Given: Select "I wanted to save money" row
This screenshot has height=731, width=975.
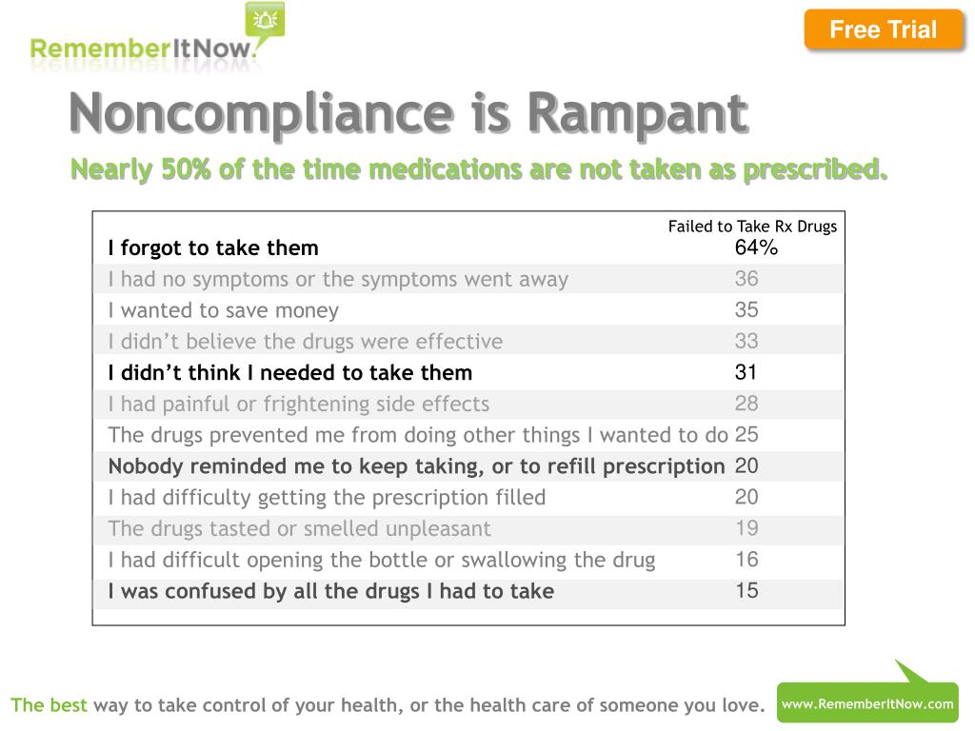Looking at the screenshot, I should coord(468,310).
